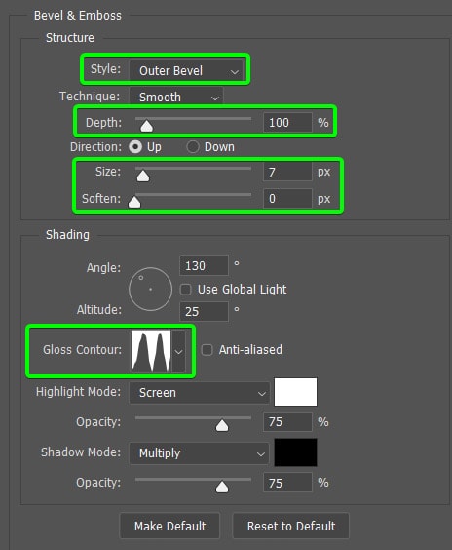Select the Up direction radio button
Screen dimensions: 452x550
pyautogui.click(x=135, y=146)
